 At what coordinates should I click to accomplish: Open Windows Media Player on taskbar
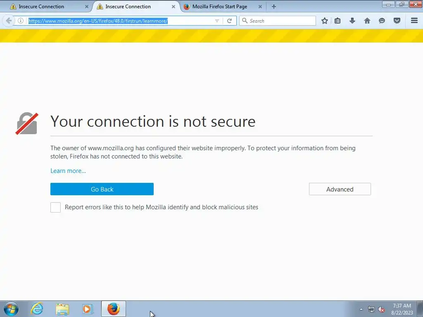coord(88,309)
